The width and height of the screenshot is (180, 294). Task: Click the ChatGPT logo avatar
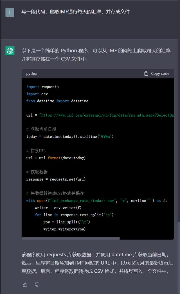click(x=10, y=51)
